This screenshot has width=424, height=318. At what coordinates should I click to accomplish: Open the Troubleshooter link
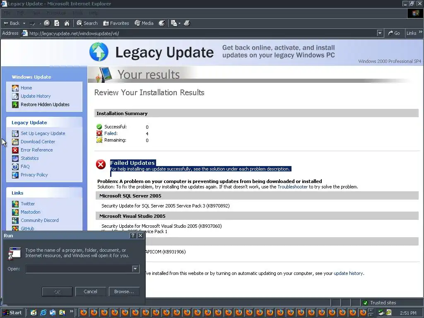tap(293, 187)
